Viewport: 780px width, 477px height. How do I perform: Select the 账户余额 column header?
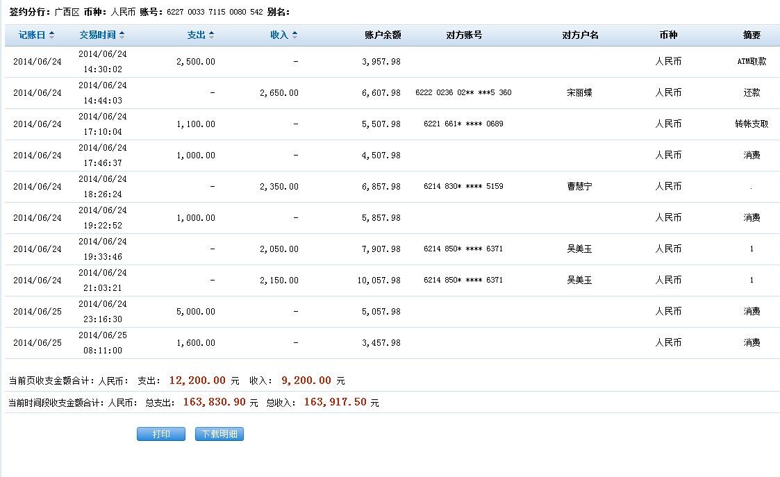382,35
